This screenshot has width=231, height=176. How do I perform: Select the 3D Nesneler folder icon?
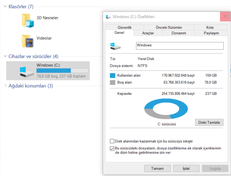(x=28, y=21)
